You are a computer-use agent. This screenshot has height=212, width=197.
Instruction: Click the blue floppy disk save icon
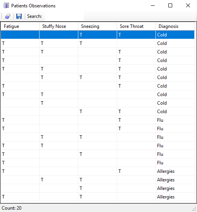point(19,16)
